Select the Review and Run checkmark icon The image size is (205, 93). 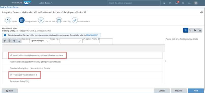click(x=75, y=20)
